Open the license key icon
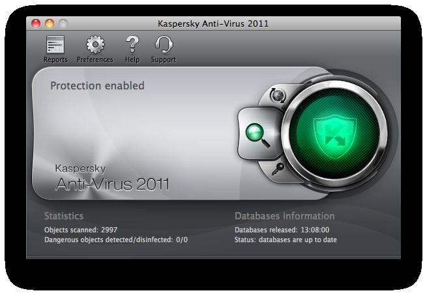Image resolution: width=427 pixels, height=295 pixels. [x=278, y=169]
